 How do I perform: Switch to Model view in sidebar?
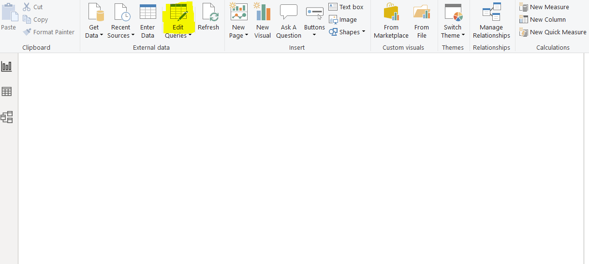(7, 117)
